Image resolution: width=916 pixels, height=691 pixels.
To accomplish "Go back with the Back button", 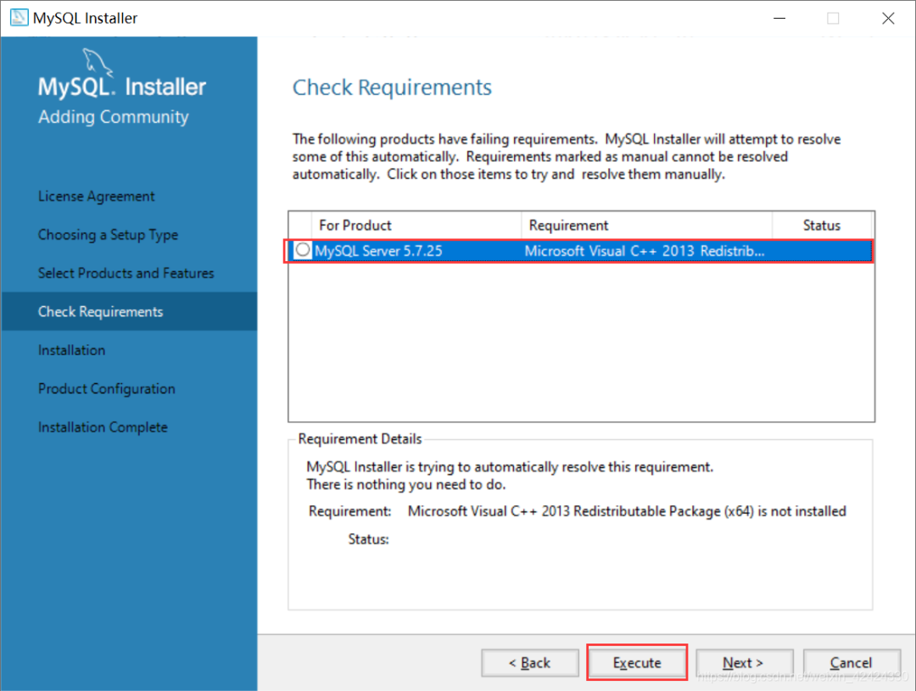I will (529, 663).
